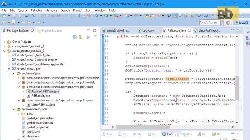Click the Save icon in toolbar
The image size is (250, 140).
click(x=14, y=16)
